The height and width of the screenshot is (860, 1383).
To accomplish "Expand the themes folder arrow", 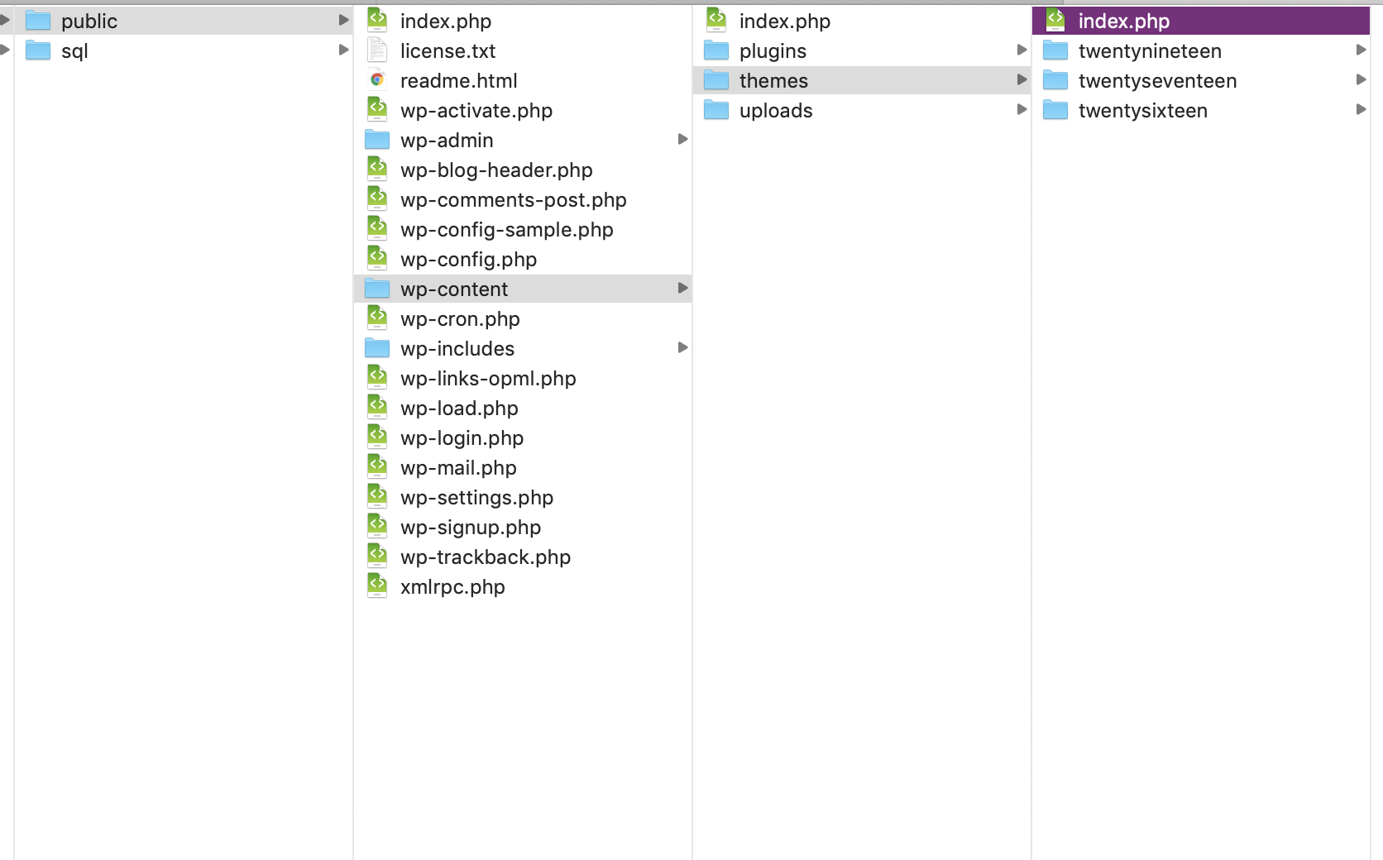I will (1022, 79).
